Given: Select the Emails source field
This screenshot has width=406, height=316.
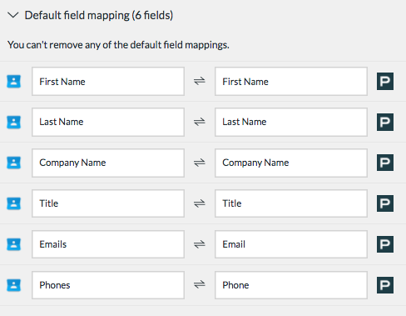Looking at the screenshot, I should point(108,244).
